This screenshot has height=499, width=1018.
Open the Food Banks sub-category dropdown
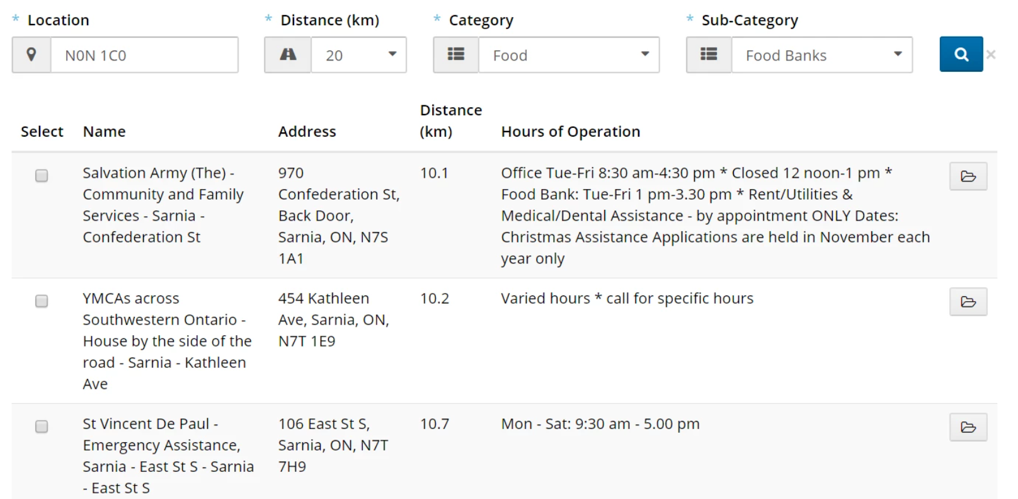pyautogui.click(x=821, y=55)
